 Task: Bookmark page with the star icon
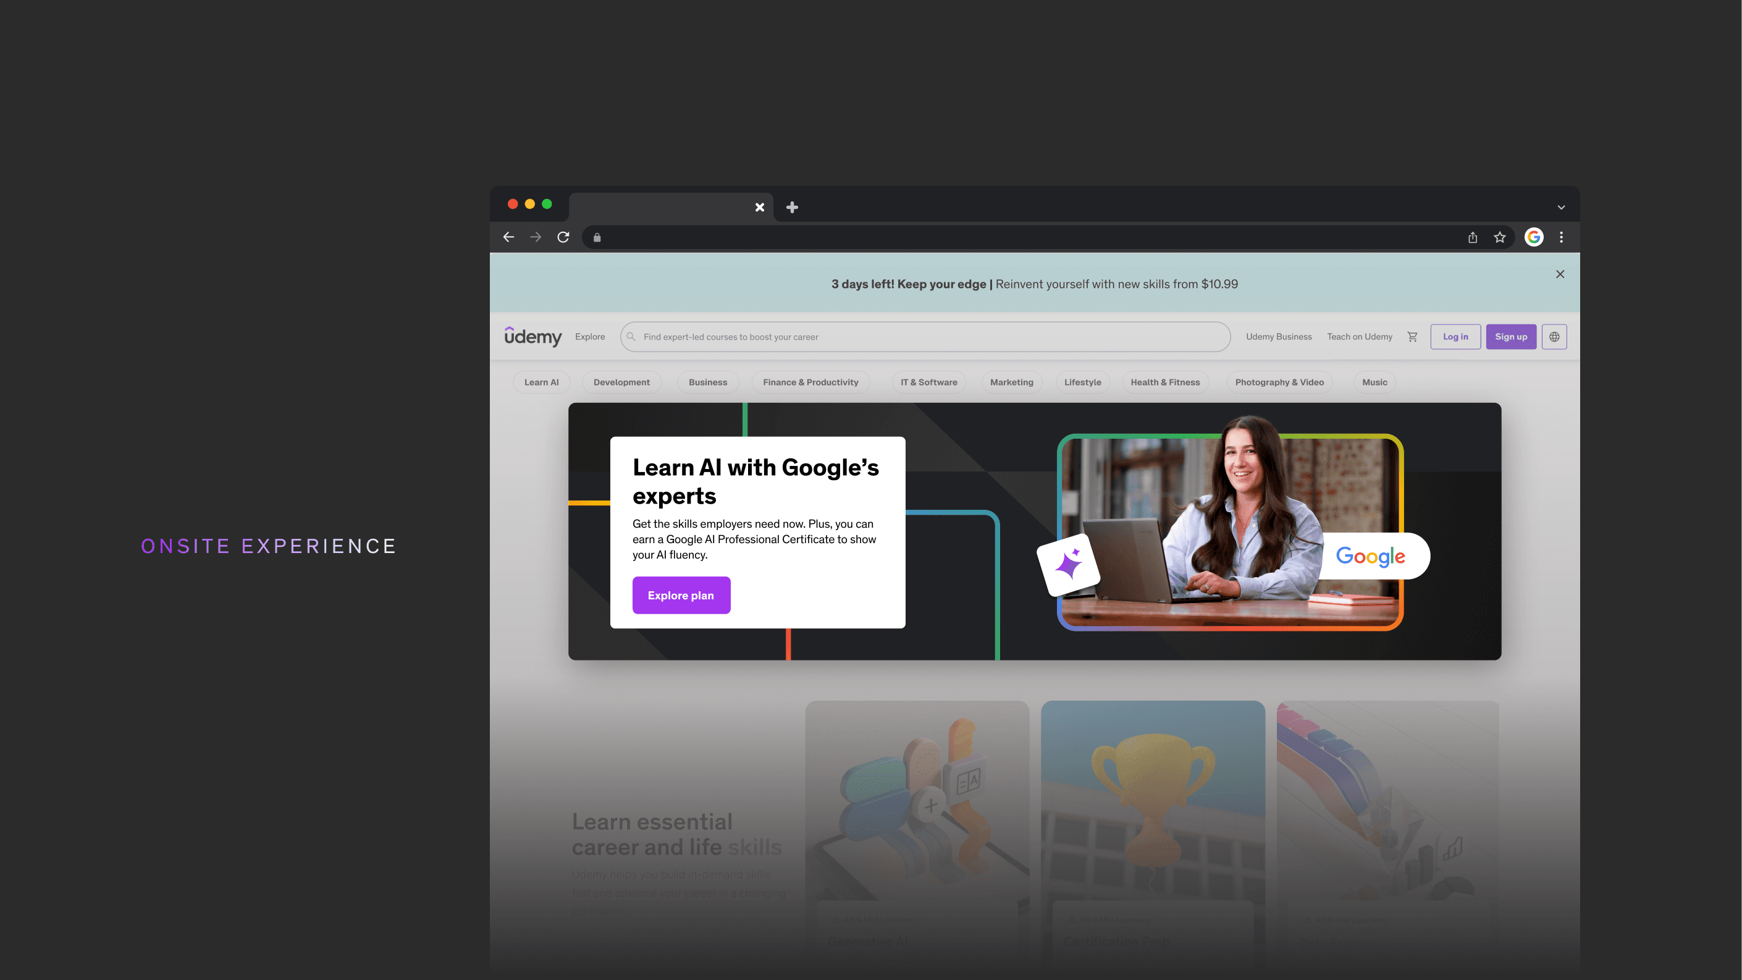(1500, 237)
